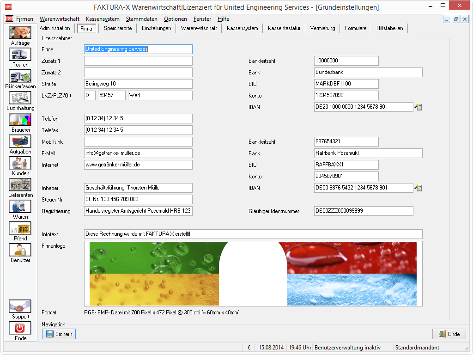This screenshot has width=473, height=355.
Task: Click Bankleitzahl field with 10000000
Action: pyautogui.click(x=346, y=61)
